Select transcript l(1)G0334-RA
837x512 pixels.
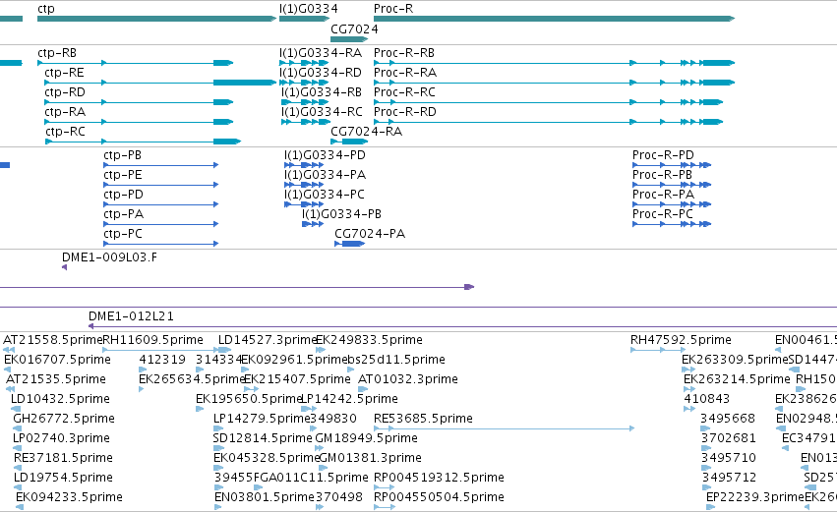(x=321, y=53)
